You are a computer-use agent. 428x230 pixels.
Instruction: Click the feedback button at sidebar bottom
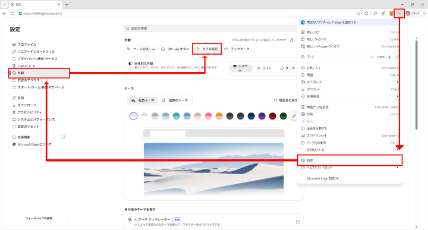click(39, 218)
